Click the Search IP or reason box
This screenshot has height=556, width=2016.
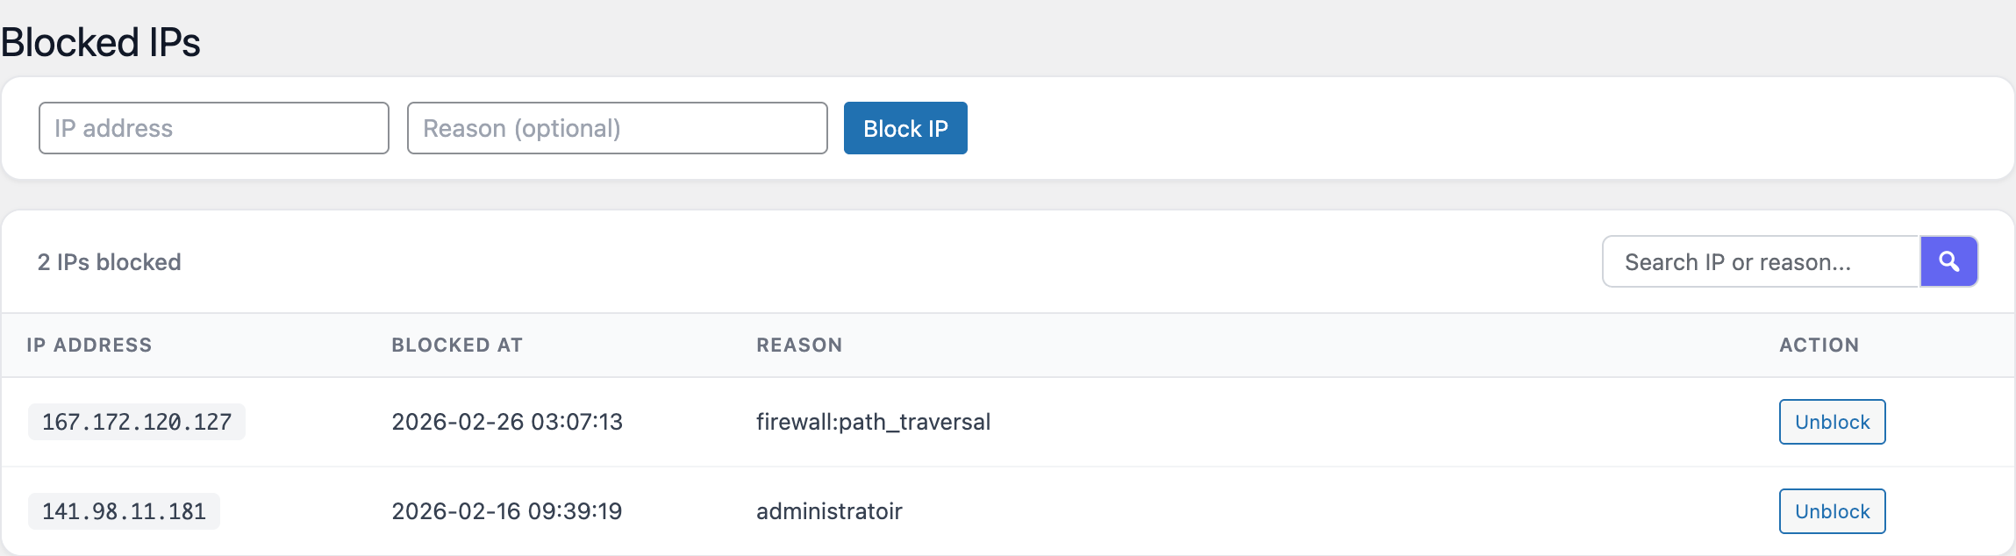tap(1760, 261)
